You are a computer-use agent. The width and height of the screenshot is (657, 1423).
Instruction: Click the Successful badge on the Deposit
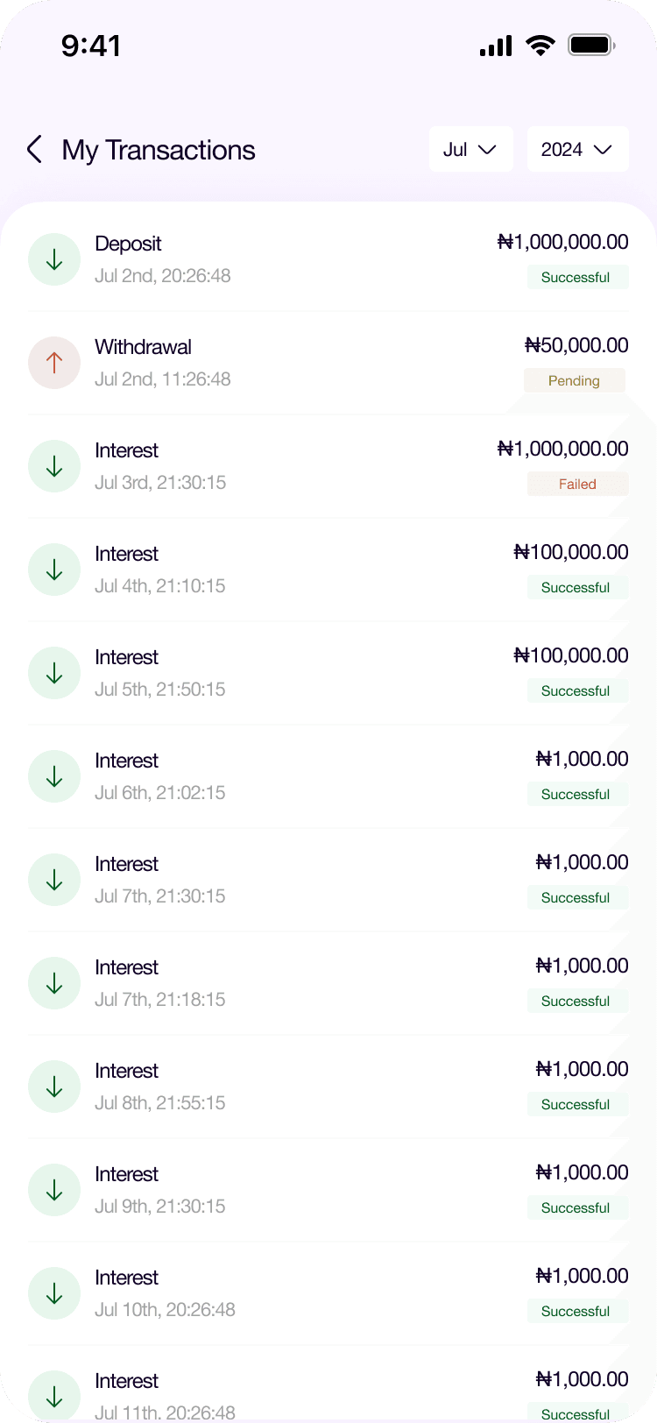(x=576, y=278)
